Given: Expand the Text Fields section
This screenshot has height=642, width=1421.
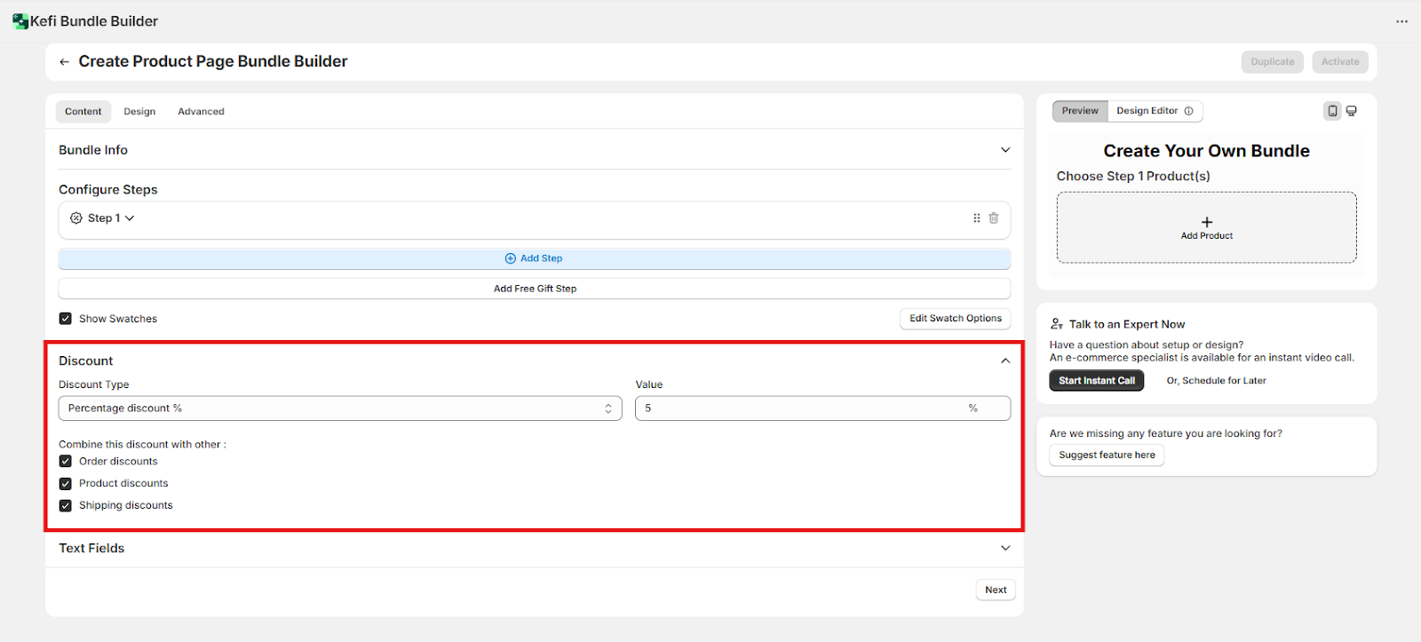Looking at the screenshot, I should 1004,549.
